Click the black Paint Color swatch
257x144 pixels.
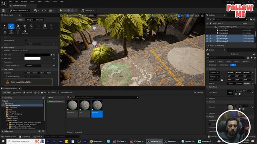pos(37,55)
